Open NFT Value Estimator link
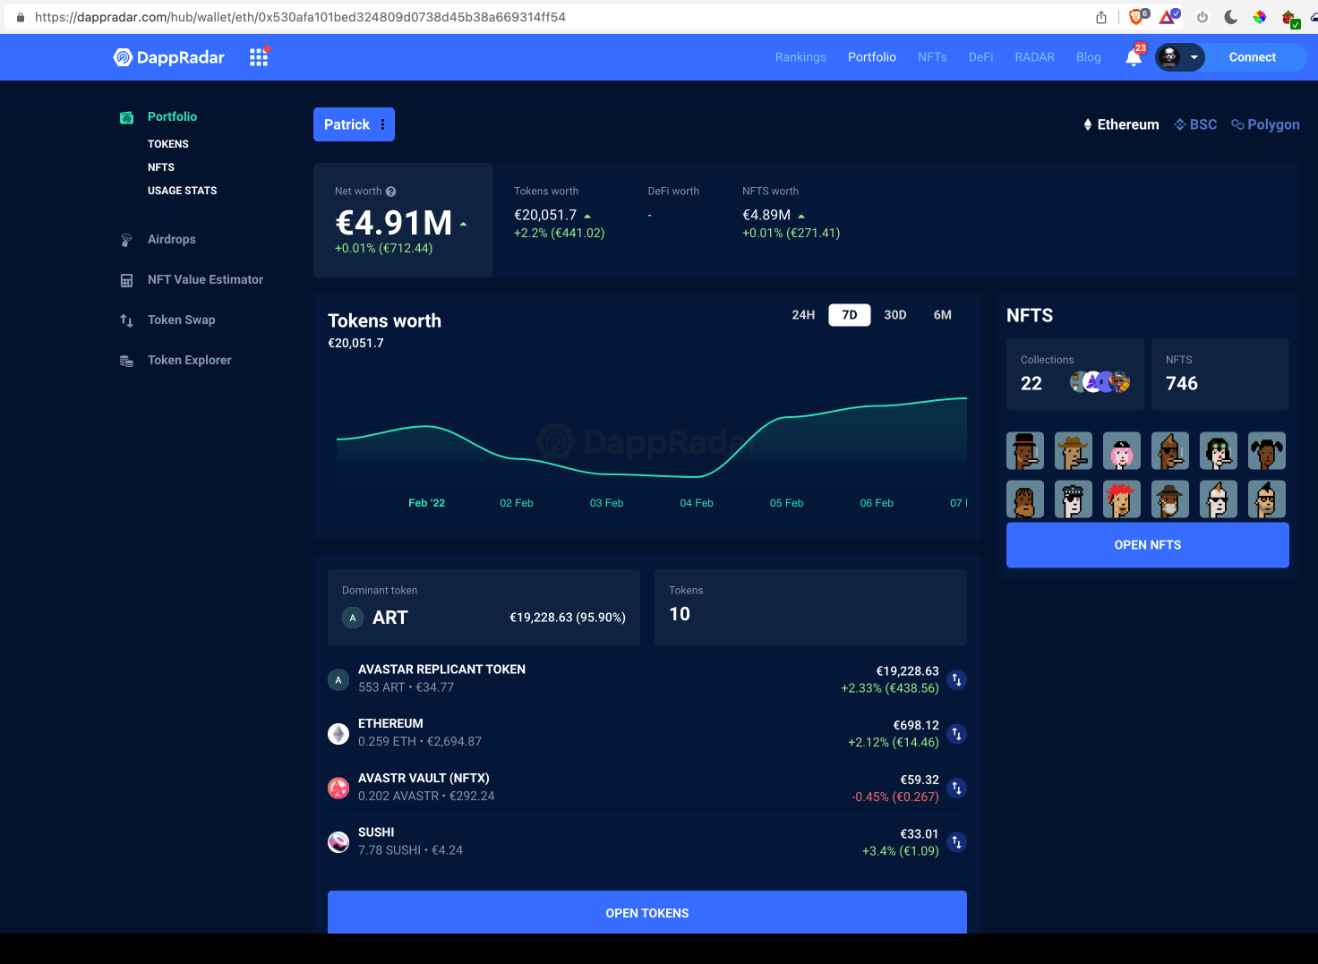The width and height of the screenshot is (1318, 964). point(206,280)
